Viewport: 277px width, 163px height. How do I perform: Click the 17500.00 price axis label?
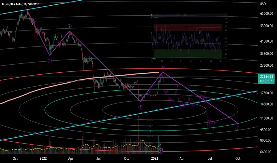(267, 93)
